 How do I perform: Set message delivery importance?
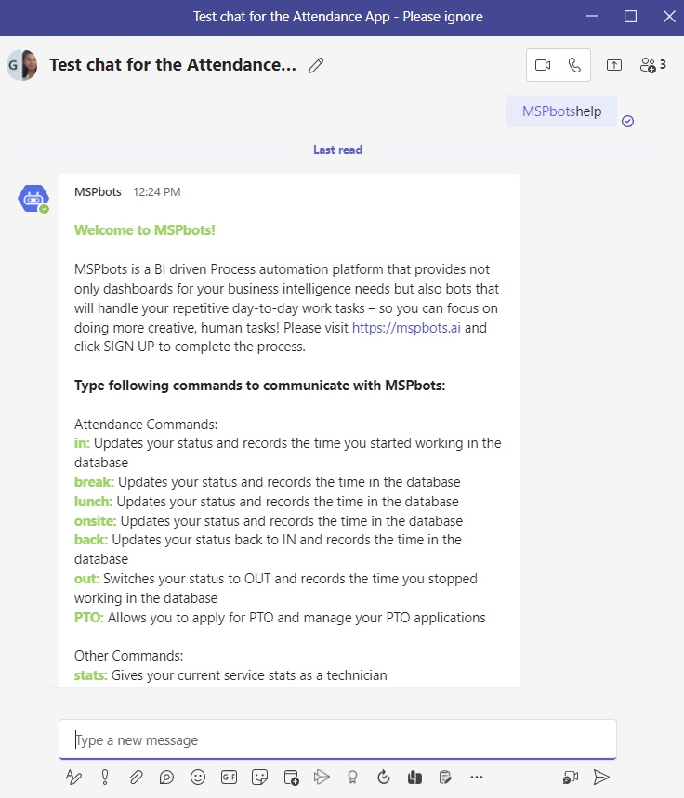104,777
